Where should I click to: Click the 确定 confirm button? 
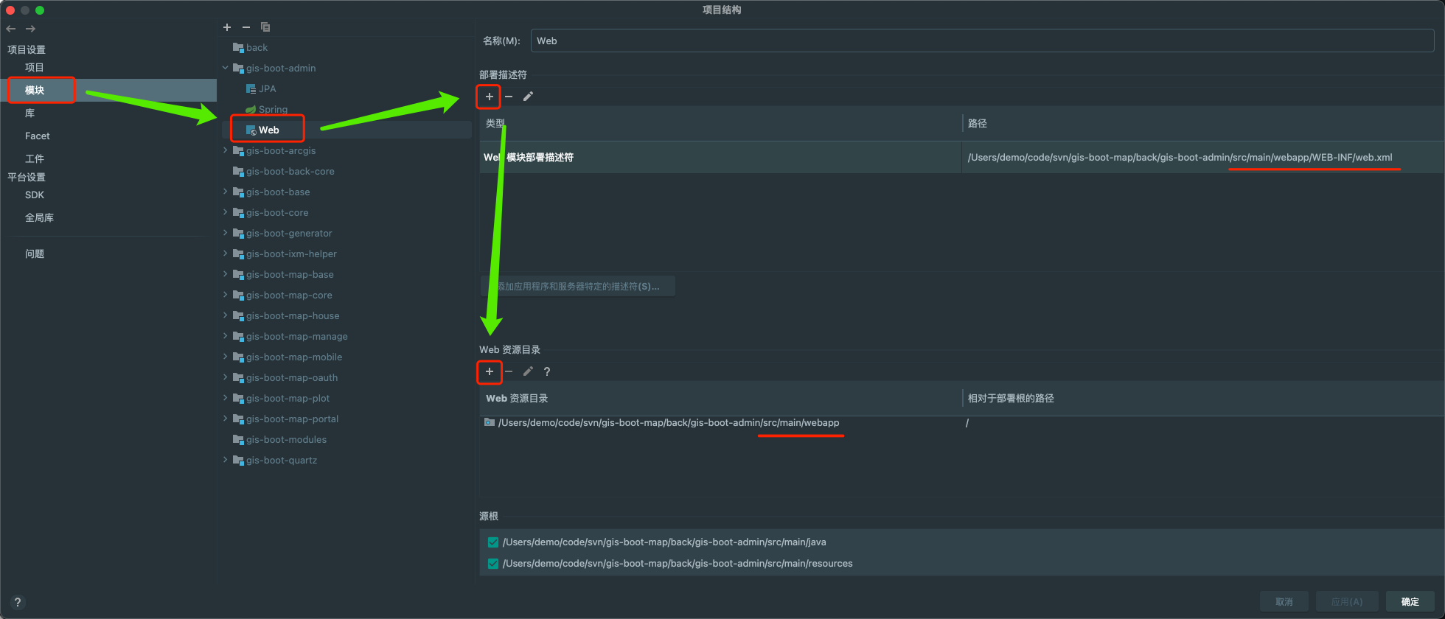[x=1410, y=601]
